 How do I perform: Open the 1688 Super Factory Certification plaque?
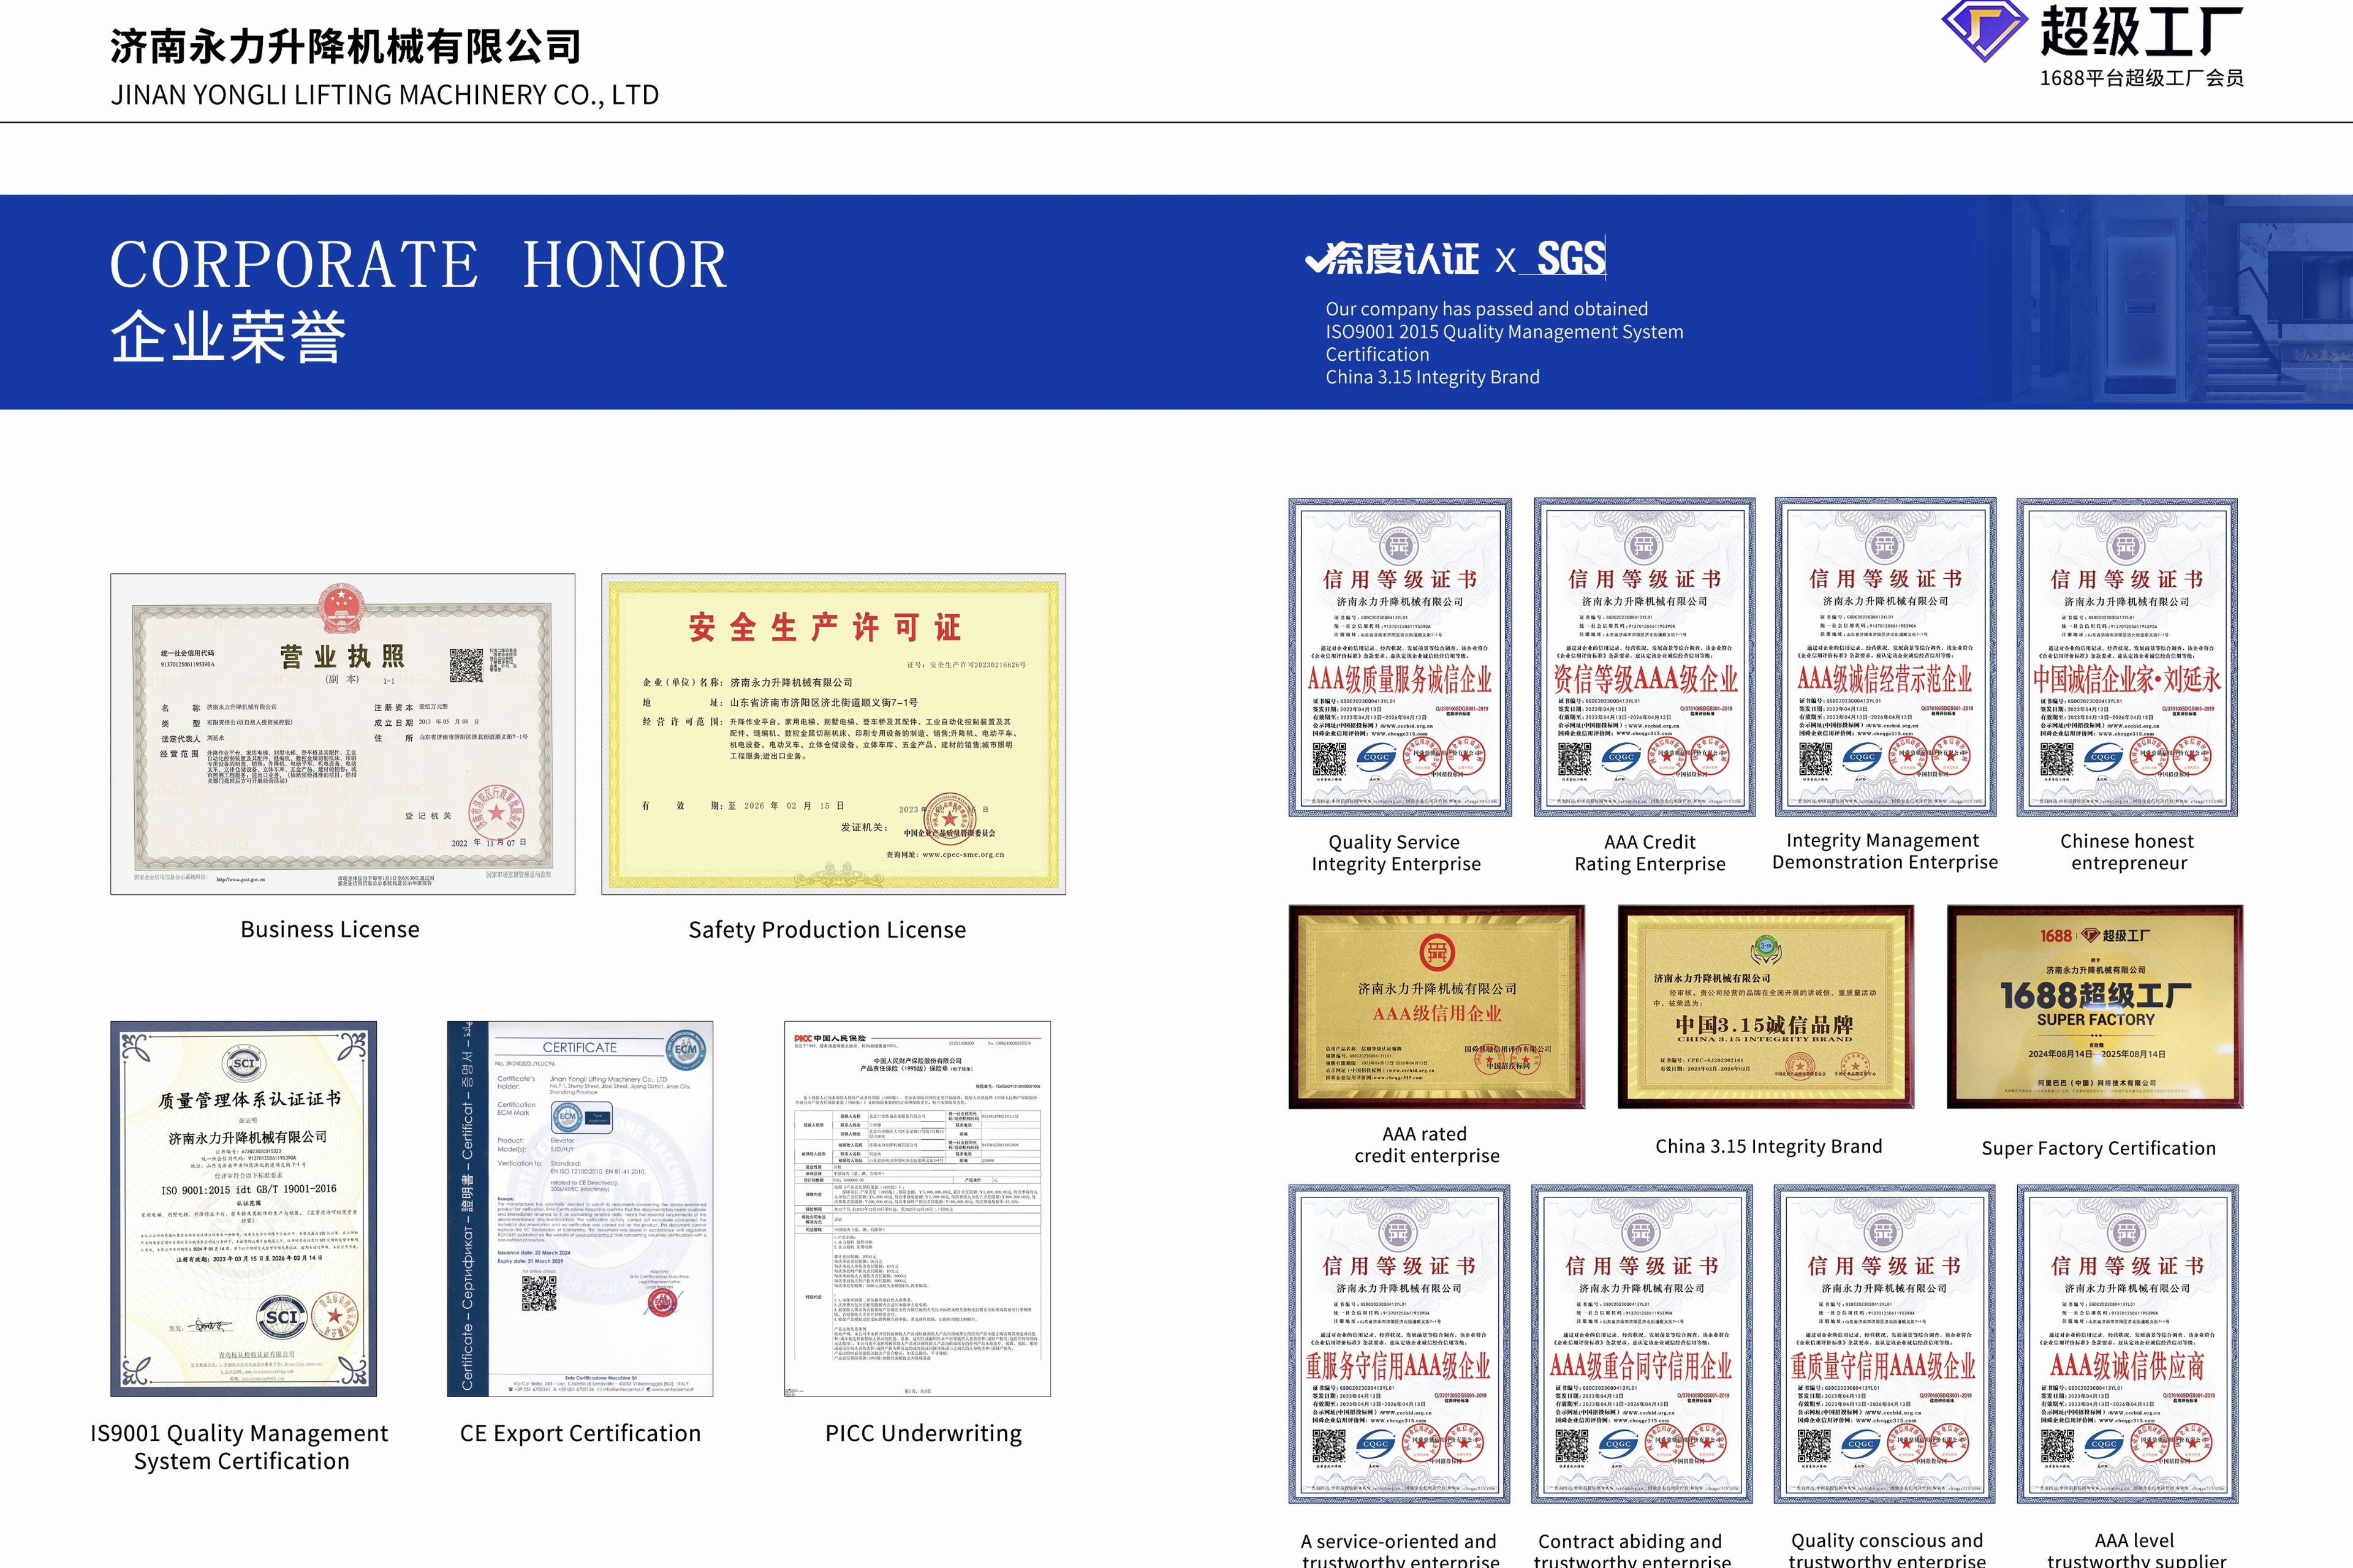point(2094,1007)
